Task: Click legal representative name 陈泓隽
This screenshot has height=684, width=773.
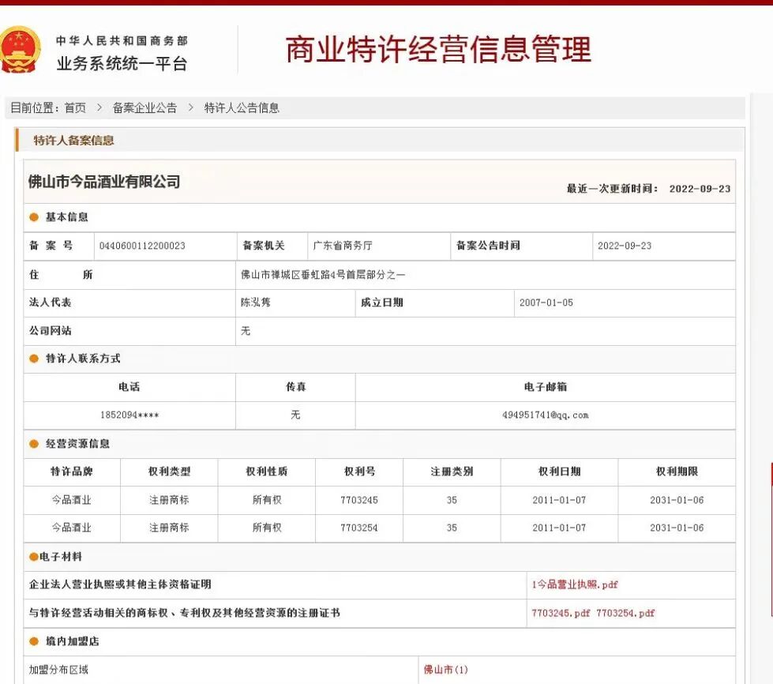Action: point(255,303)
